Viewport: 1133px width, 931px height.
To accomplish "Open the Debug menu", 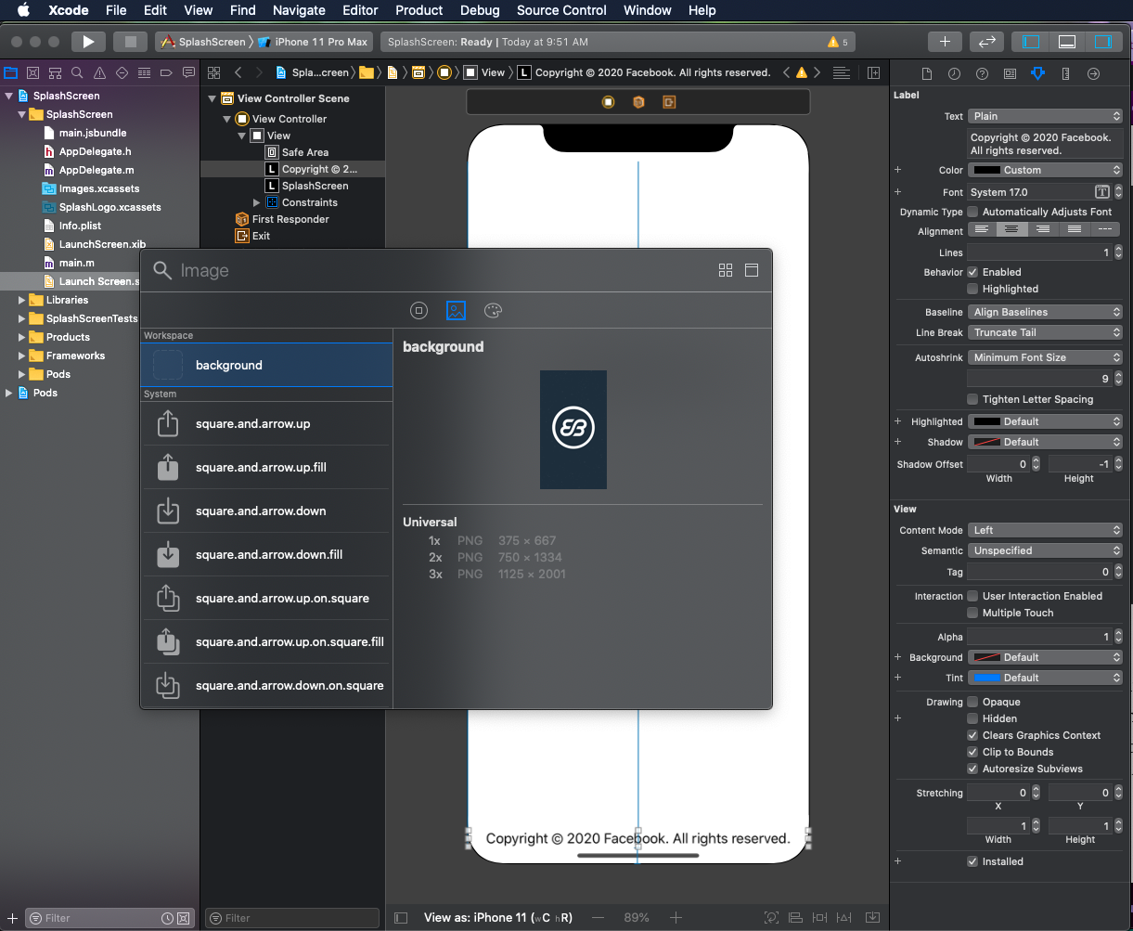I will [x=480, y=10].
